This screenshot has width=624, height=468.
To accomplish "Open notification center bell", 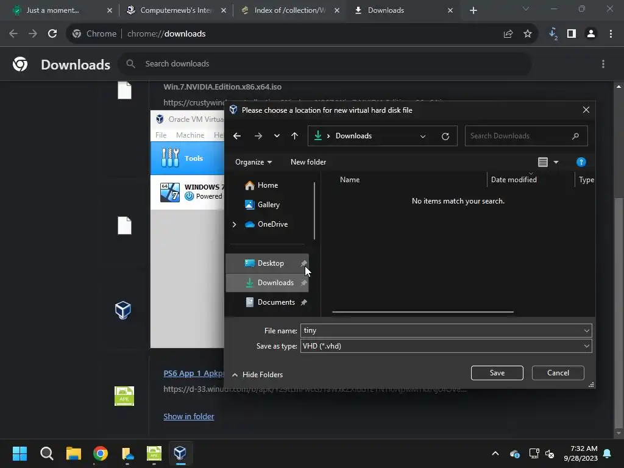I will pos(608,453).
